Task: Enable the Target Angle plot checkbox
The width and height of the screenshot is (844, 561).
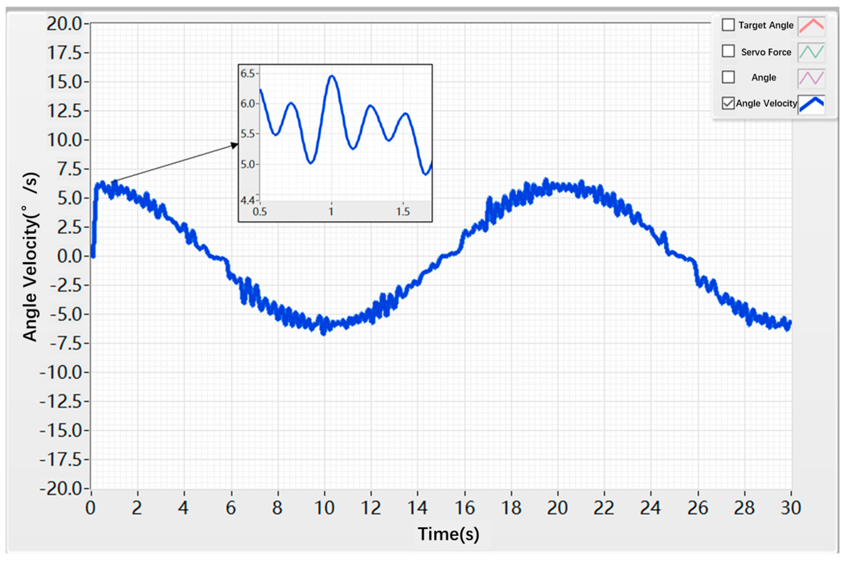Action: (728, 25)
